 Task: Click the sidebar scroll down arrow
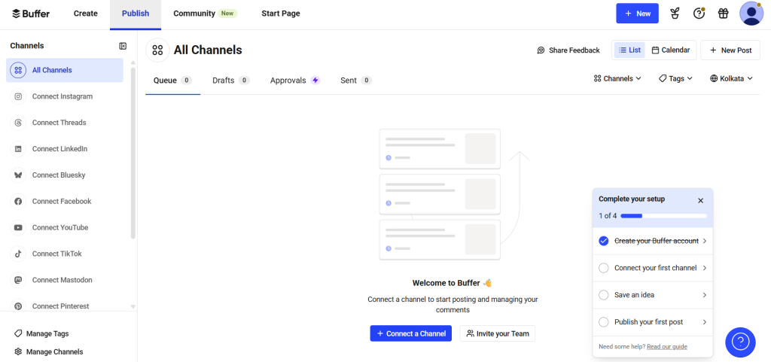[133, 306]
